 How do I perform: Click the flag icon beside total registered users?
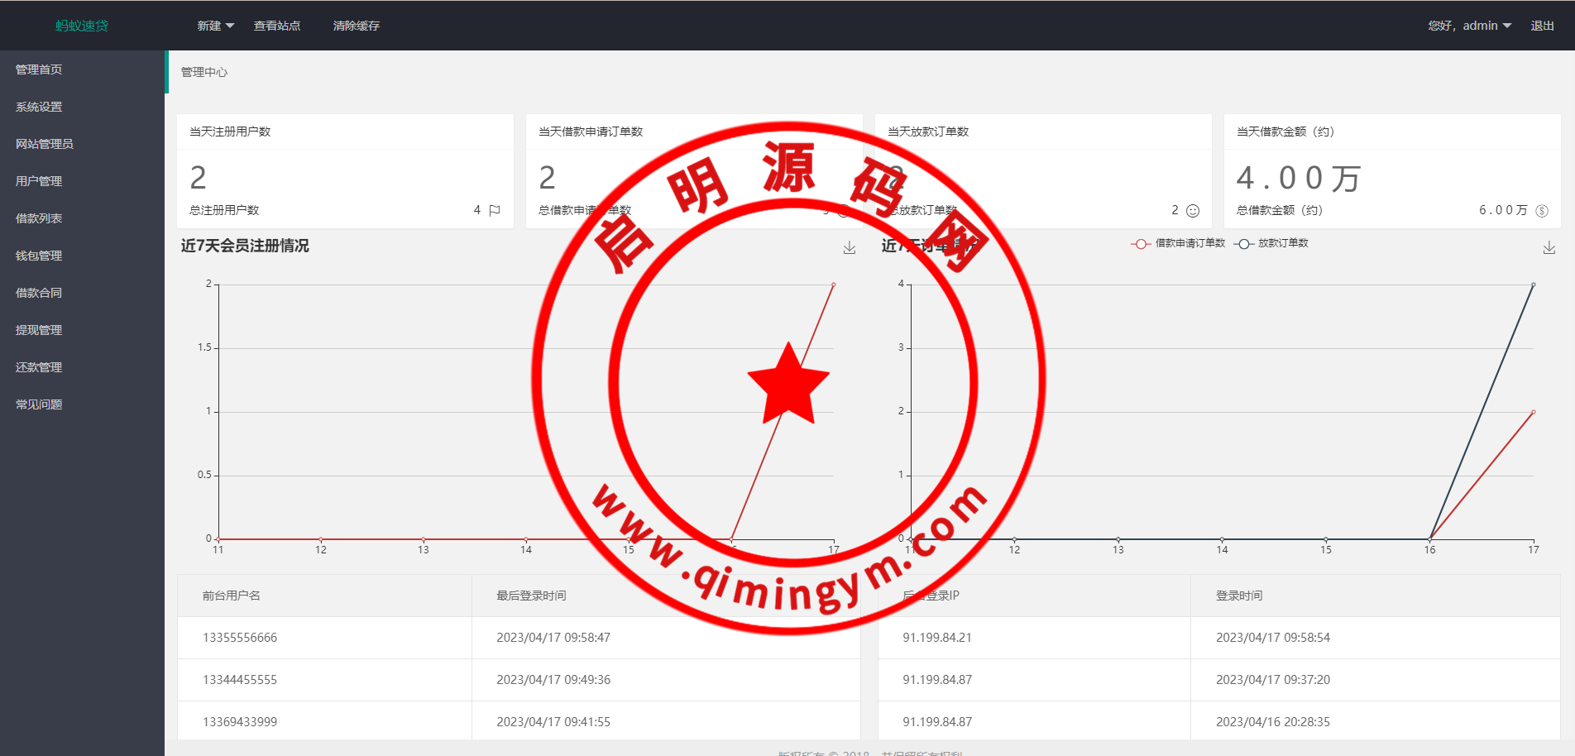point(495,210)
